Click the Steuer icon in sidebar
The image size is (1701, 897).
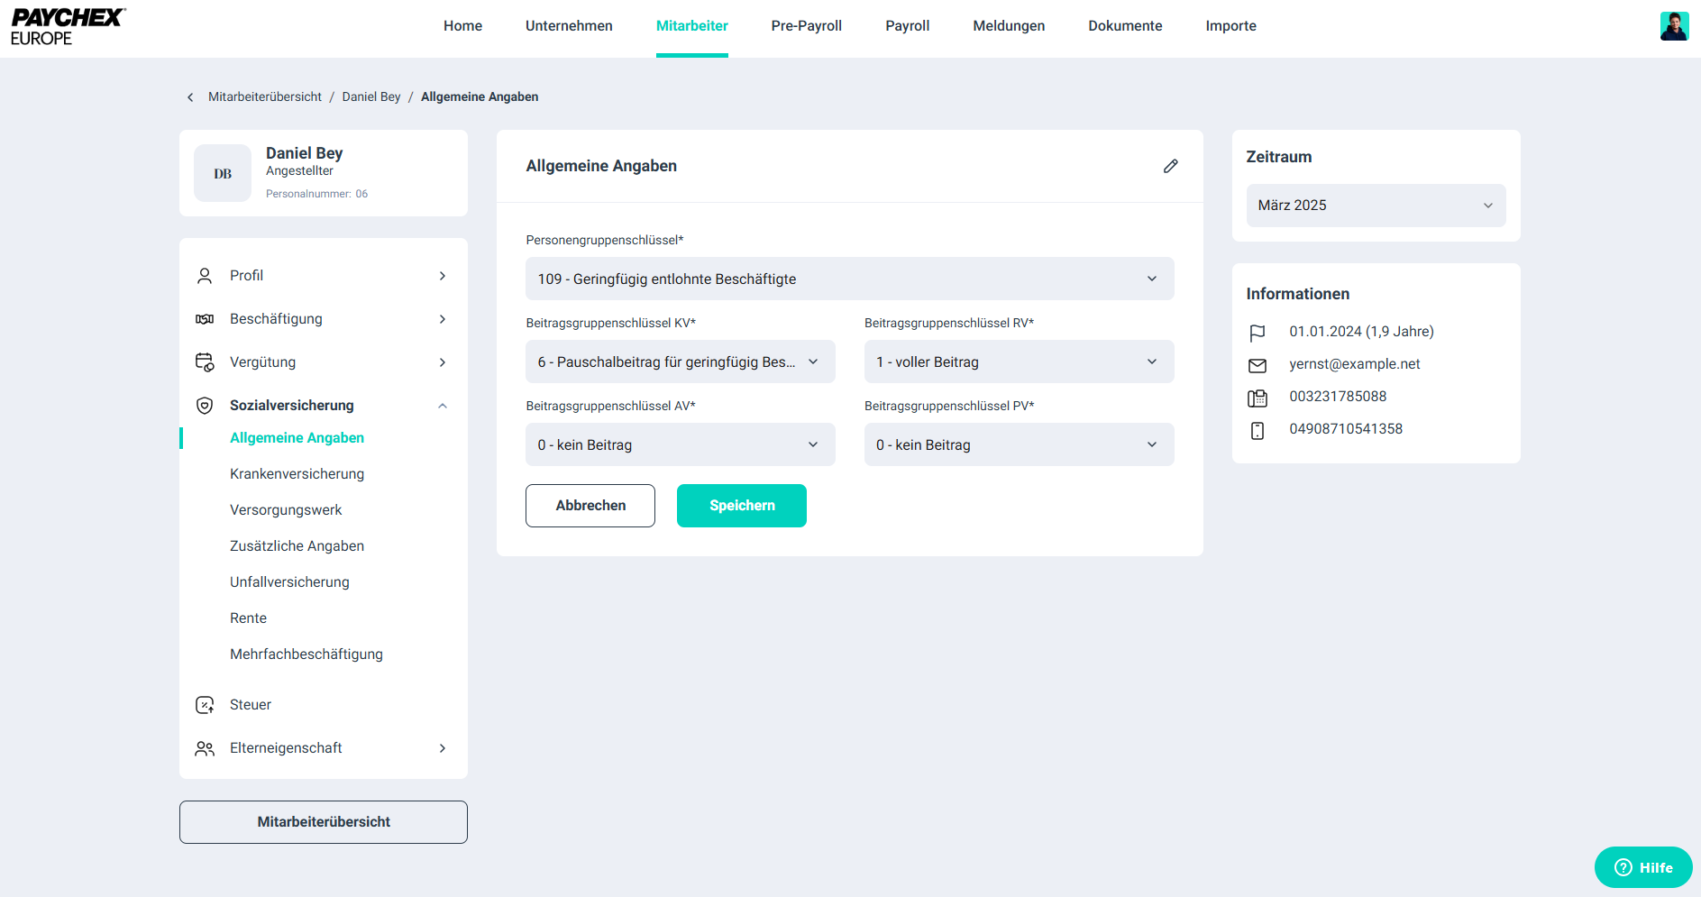205,705
